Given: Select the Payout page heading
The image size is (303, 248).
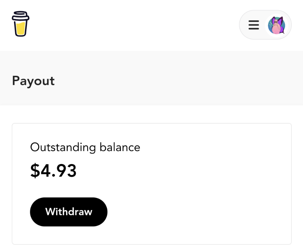Looking at the screenshot, I should point(33,81).
